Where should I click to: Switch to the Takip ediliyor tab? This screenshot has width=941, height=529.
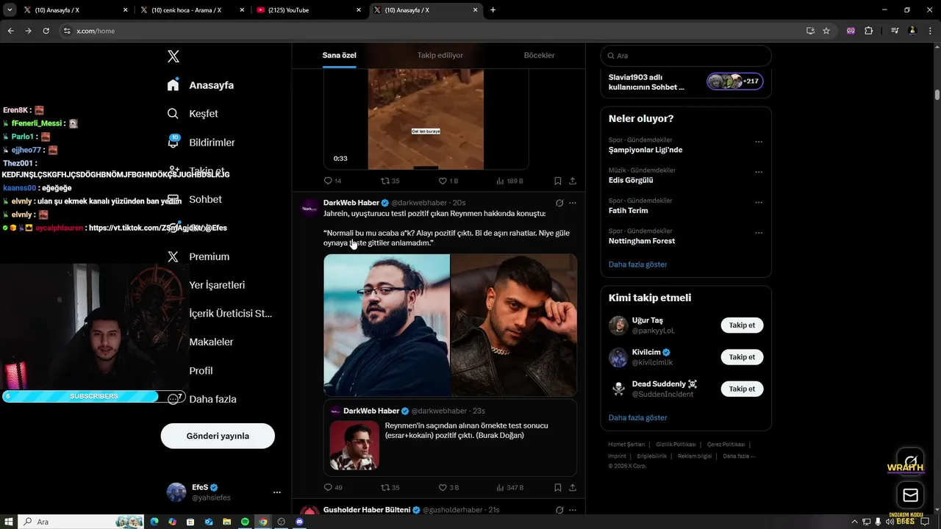440,56
